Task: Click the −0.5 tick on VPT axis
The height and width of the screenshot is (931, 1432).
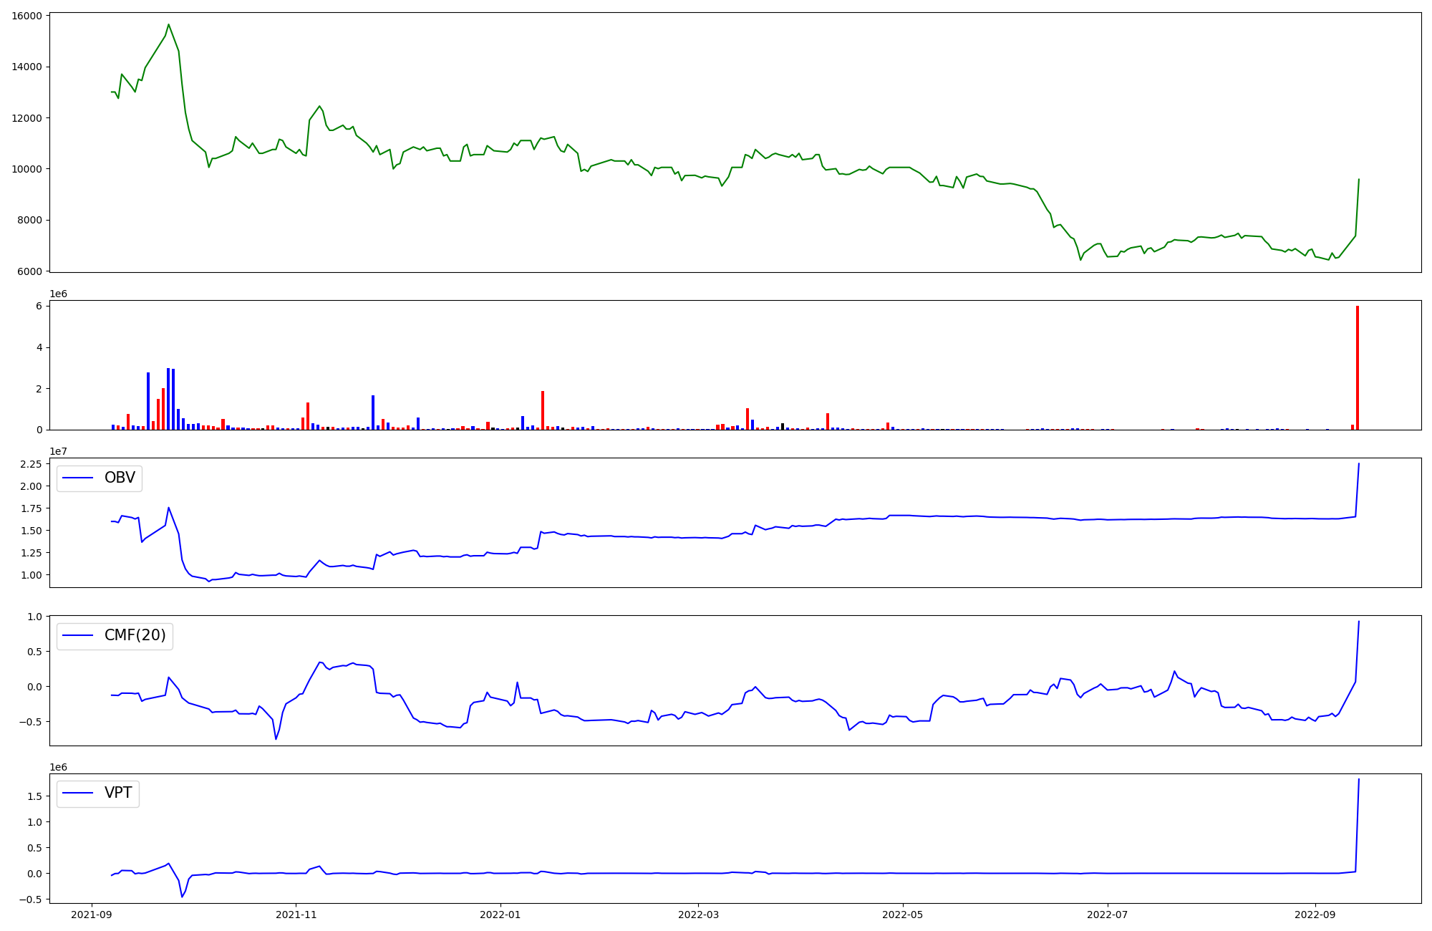Action: 32,899
